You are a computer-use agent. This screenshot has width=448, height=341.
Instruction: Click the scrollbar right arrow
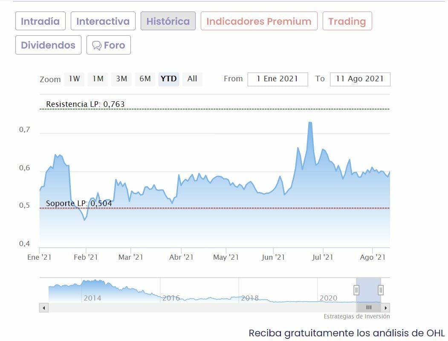point(385,307)
